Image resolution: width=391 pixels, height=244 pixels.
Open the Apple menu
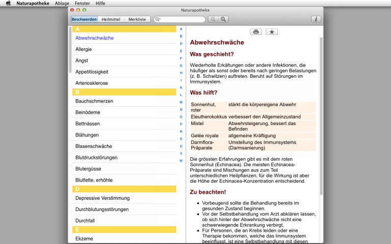point(8,3)
